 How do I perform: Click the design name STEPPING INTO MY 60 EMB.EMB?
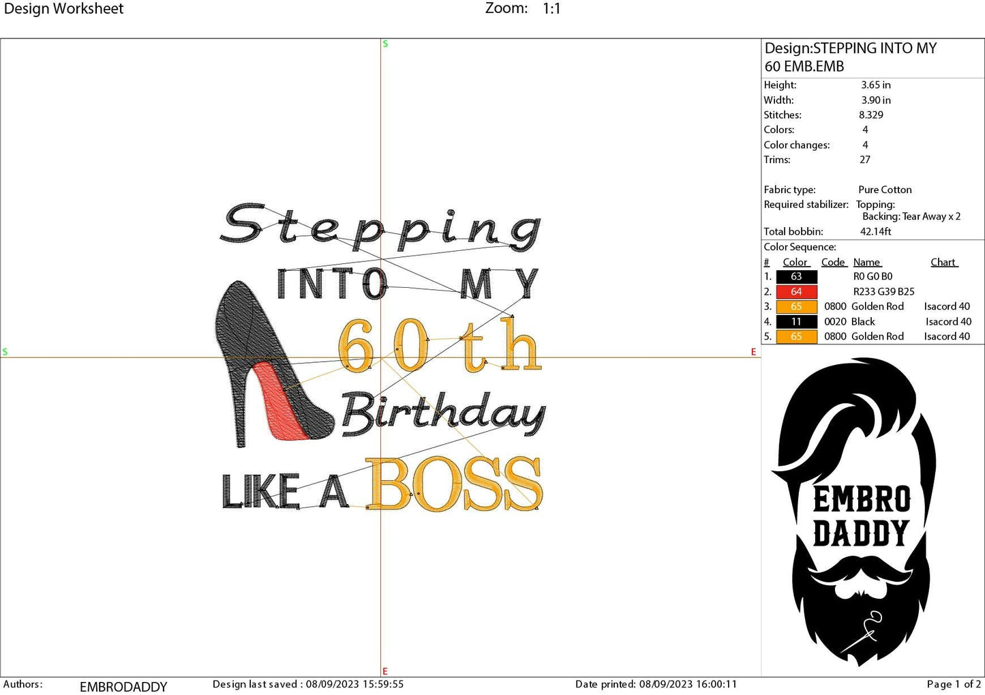point(849,57)
